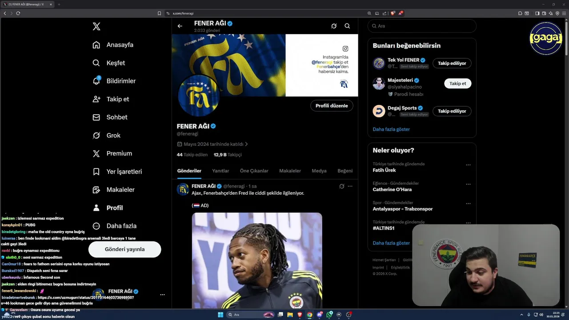Click the Premium X icon in sidebar
Image resolution: width=569 pixels, height=320 pixels.
tap(96, 153)
